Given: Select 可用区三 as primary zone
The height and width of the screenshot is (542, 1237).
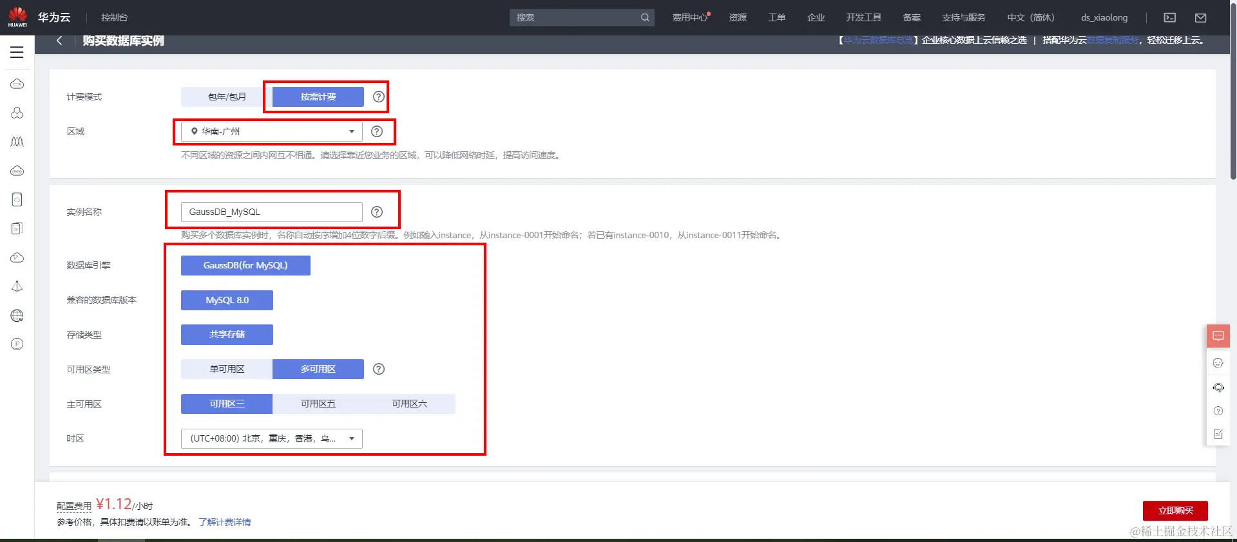Looking at the screenshot, I should 227,404.
